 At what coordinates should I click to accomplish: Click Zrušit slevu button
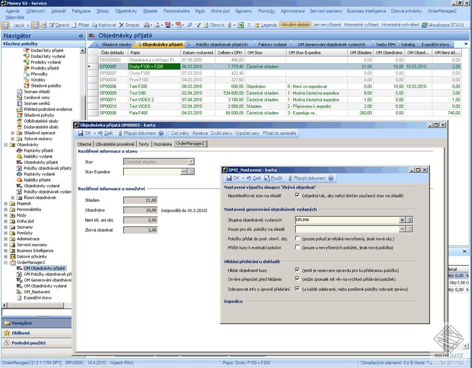coord(221,133)
